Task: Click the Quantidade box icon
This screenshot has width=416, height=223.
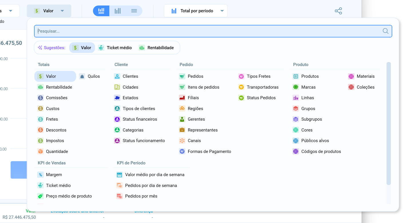Action: point(40,152)
